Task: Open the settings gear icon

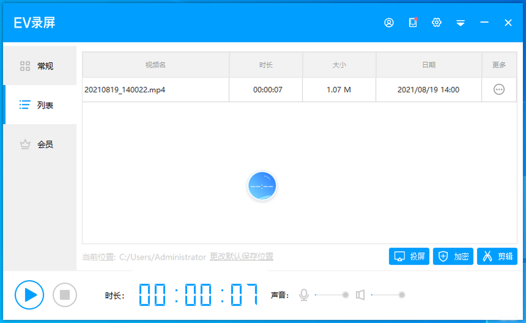Action: [437, 23]
